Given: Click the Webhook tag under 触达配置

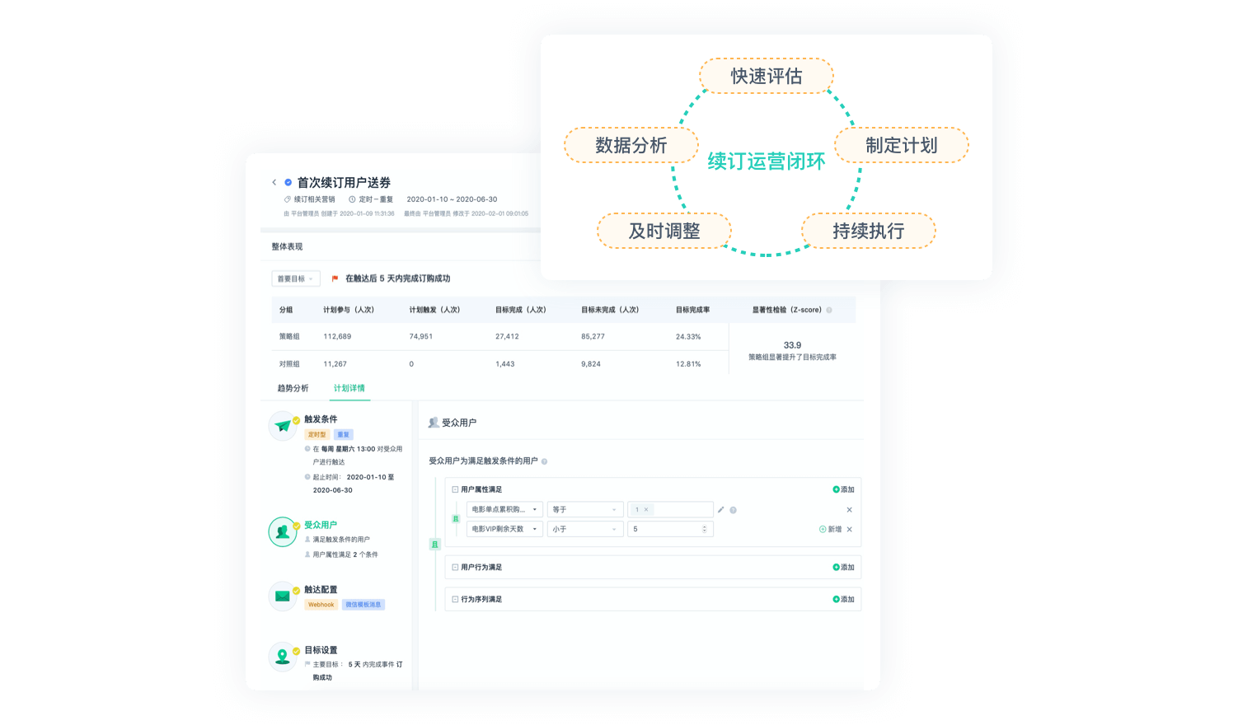Looking at the screenshot, I should [x=321, y=605].
